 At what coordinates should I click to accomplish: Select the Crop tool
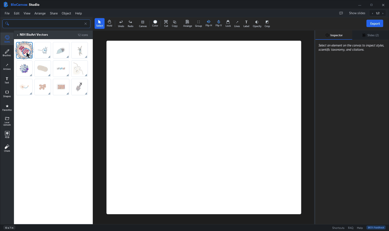point(267,23)
